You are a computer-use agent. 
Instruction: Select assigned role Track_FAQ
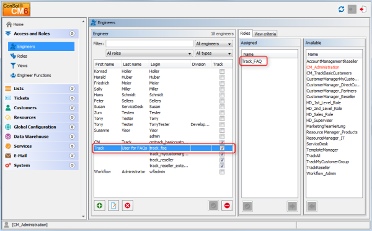click(252, 61)
